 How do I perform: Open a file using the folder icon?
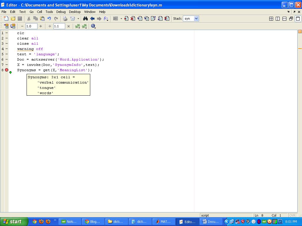point(13,19)
